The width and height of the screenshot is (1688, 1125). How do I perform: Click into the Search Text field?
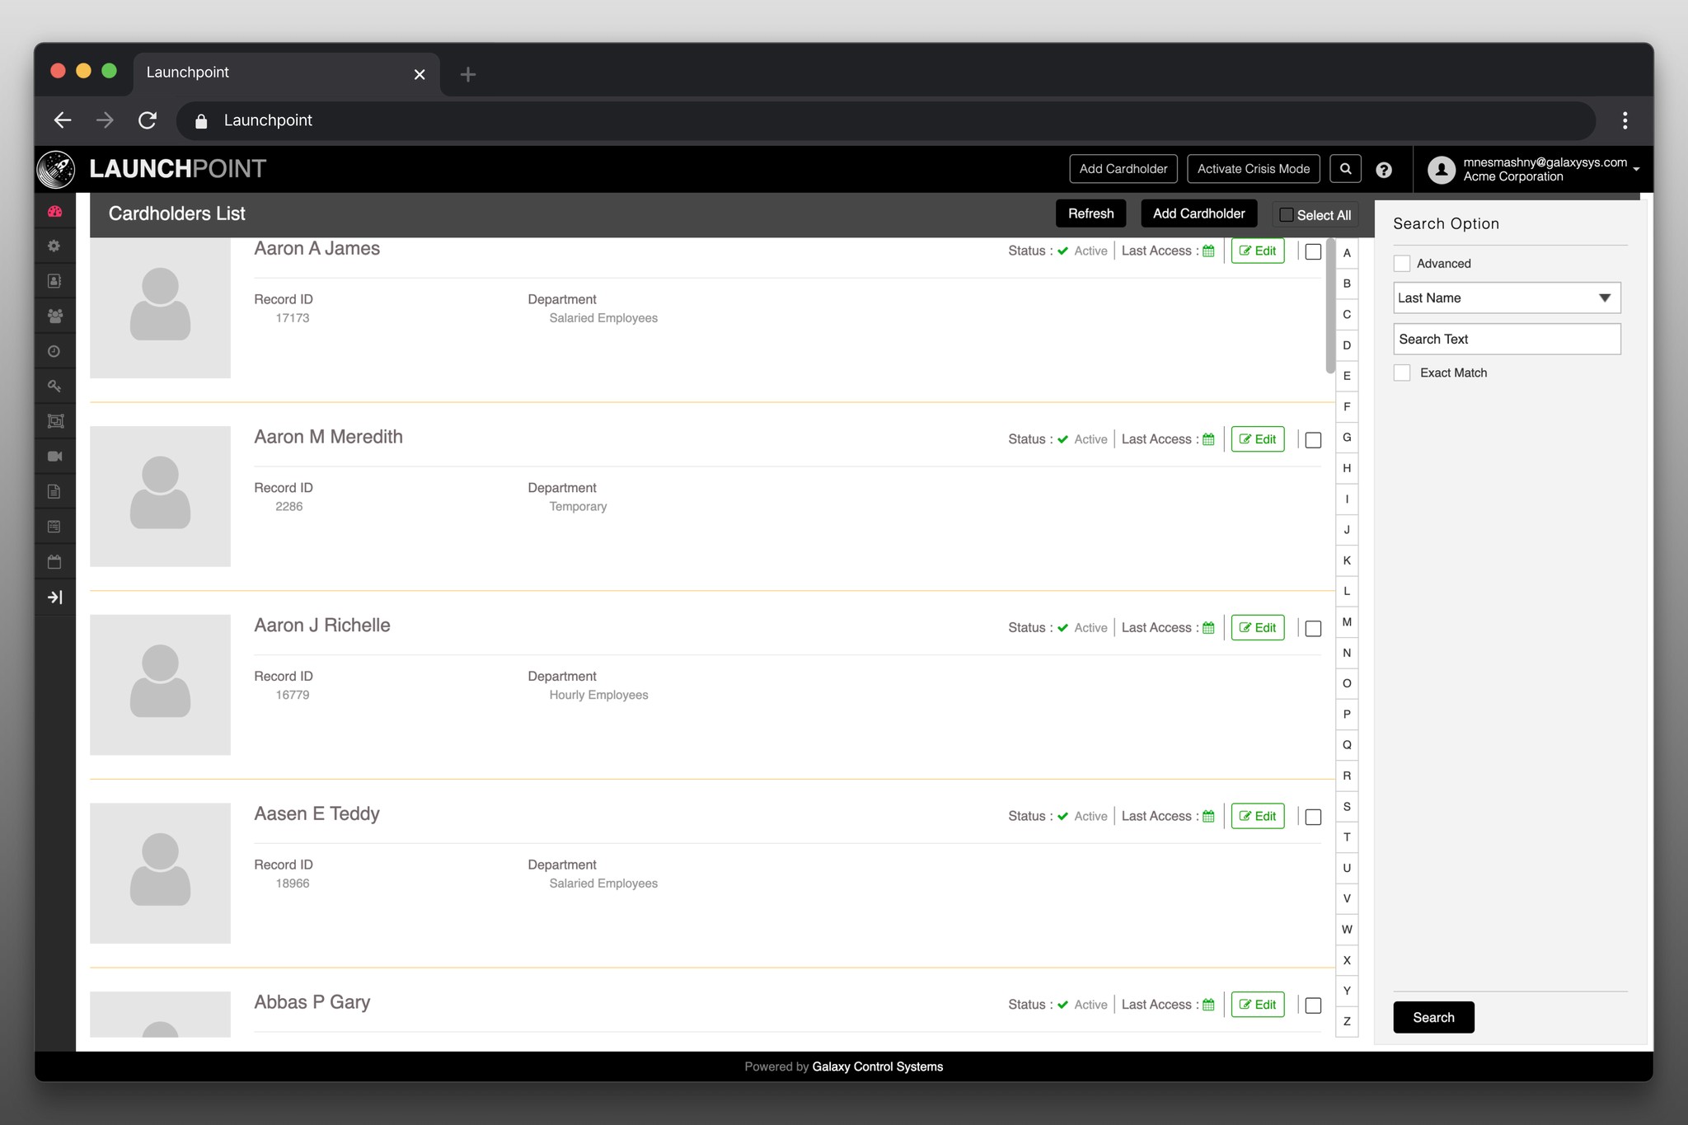[1506, 339]
